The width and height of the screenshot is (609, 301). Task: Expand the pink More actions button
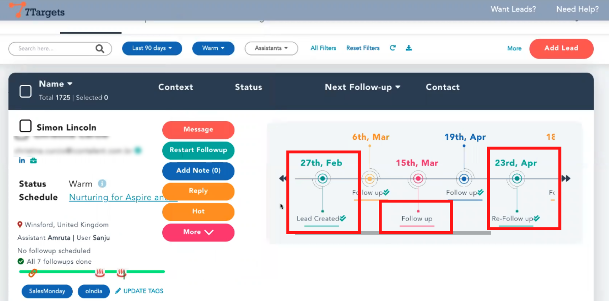[x=198, y=232]
